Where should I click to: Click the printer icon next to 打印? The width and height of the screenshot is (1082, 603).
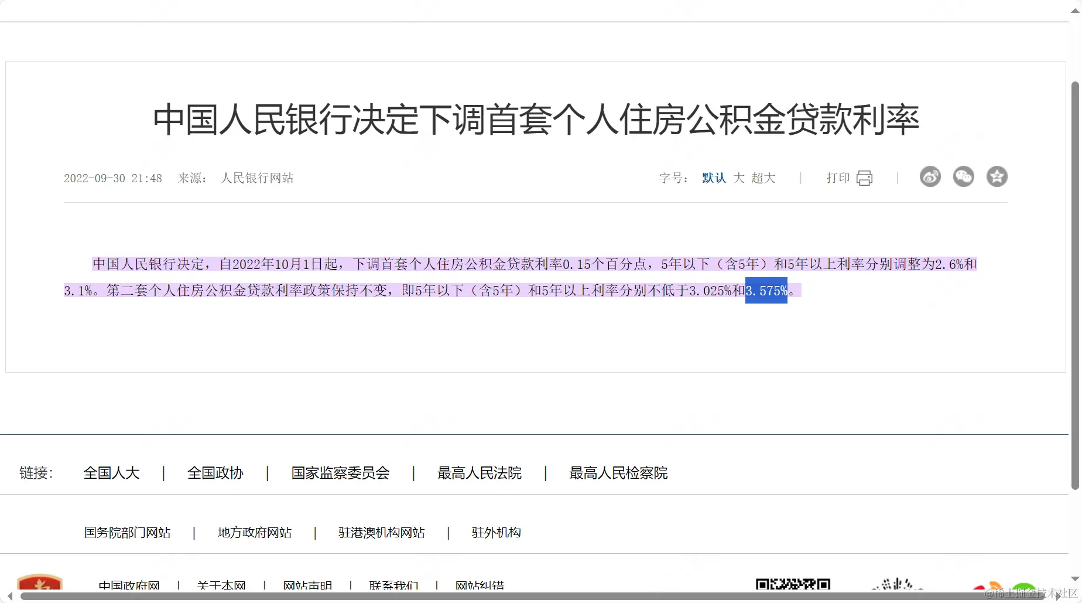(x=864, y=178)
